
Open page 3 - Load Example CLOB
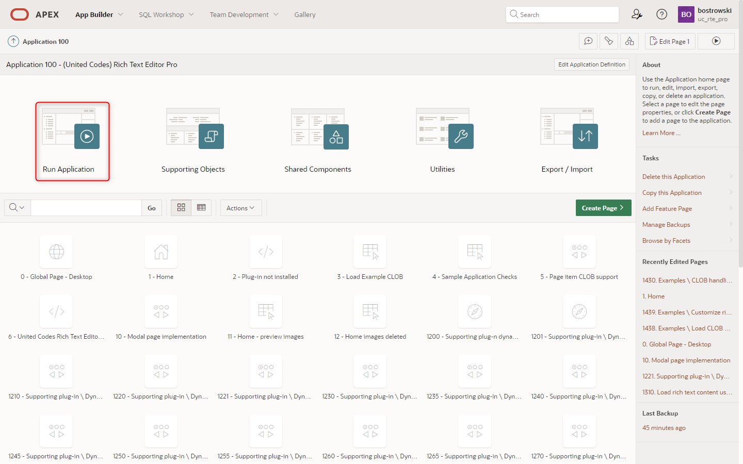(370, 259)
